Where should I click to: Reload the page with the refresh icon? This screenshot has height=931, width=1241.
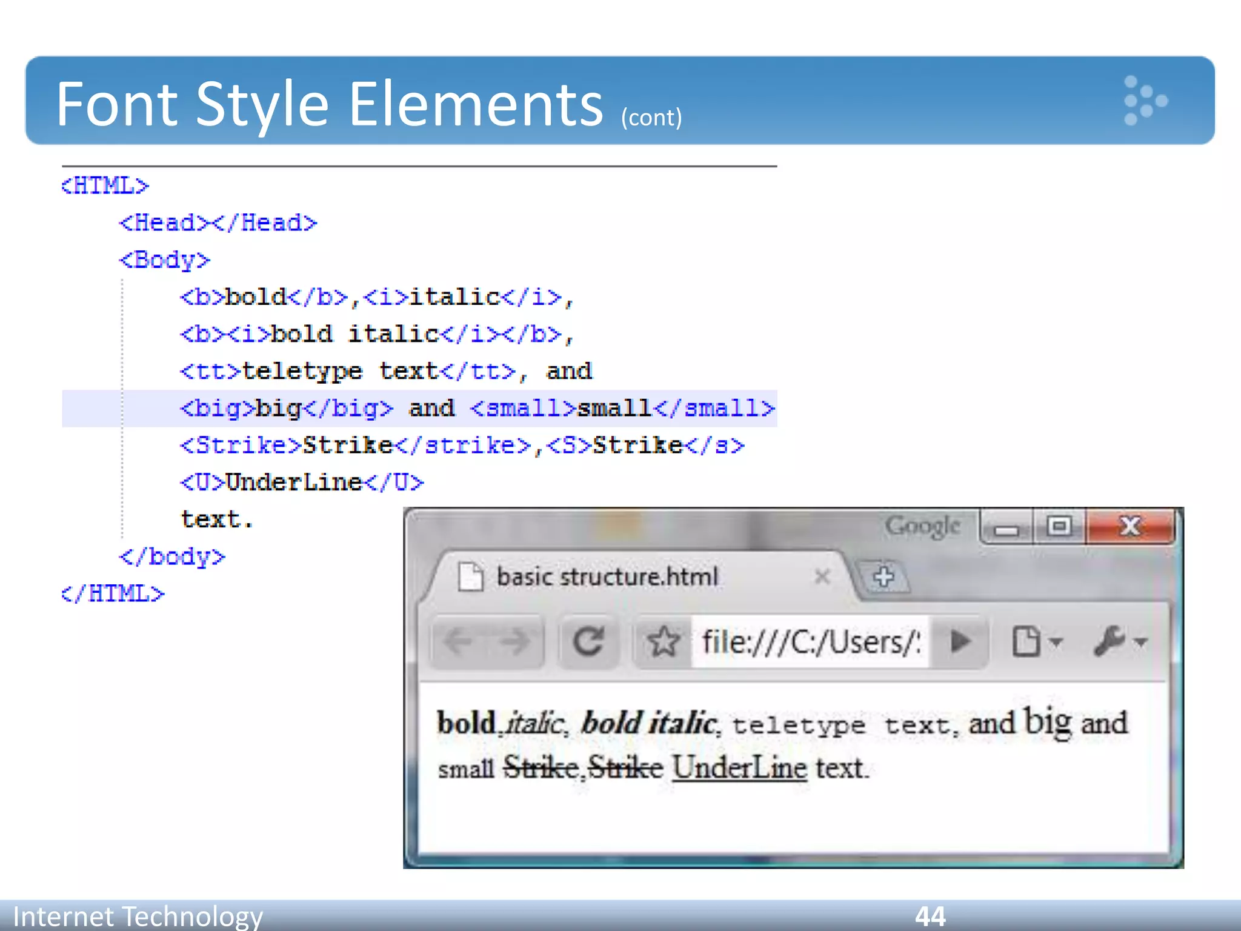pos(588,642)
